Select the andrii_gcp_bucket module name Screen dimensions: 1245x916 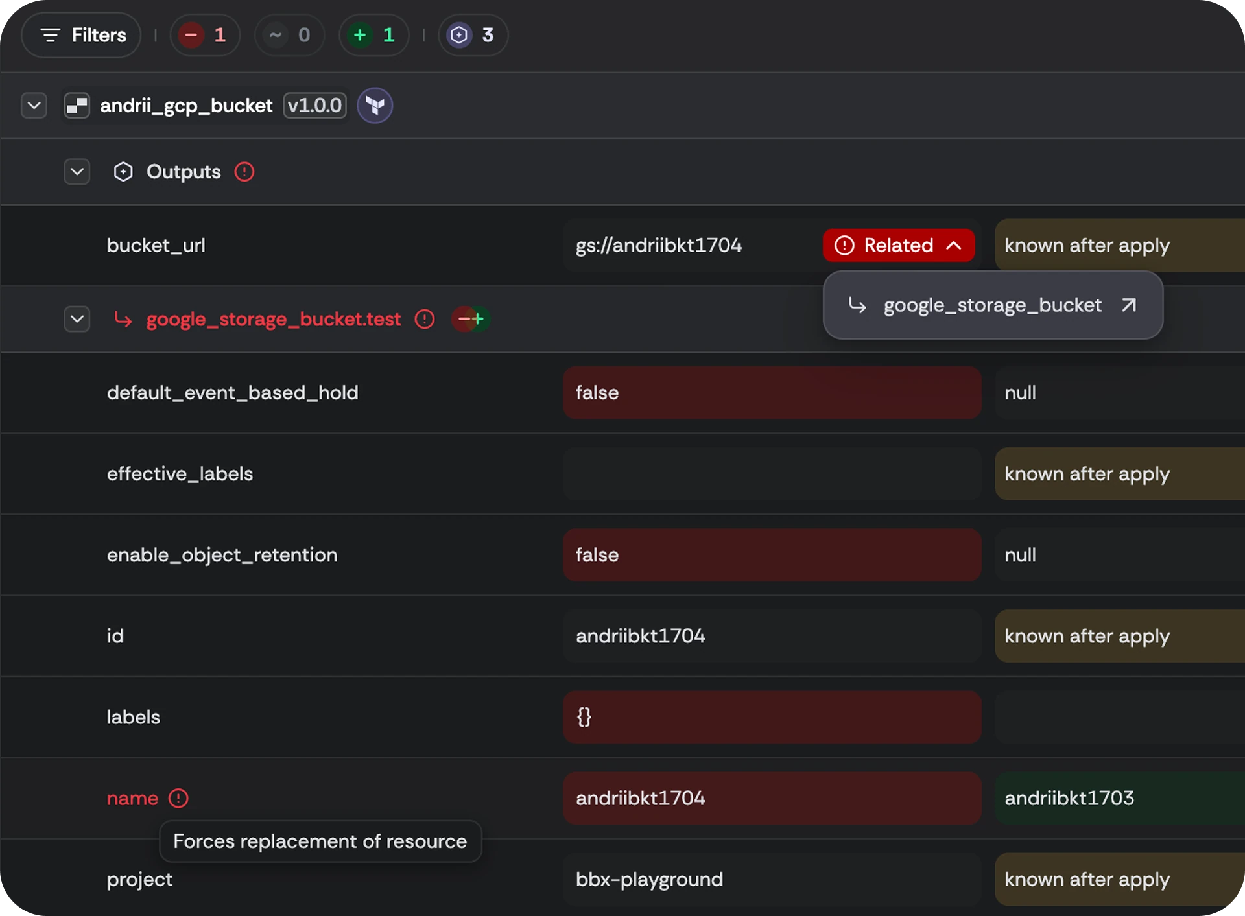click(186, 105)
